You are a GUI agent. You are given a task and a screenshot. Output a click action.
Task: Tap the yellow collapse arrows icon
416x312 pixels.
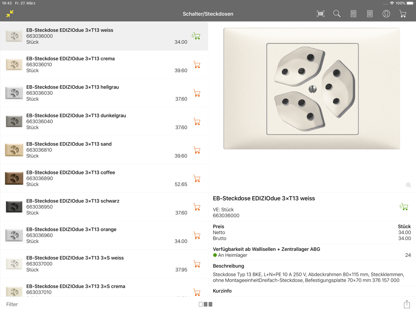(10, 14)
